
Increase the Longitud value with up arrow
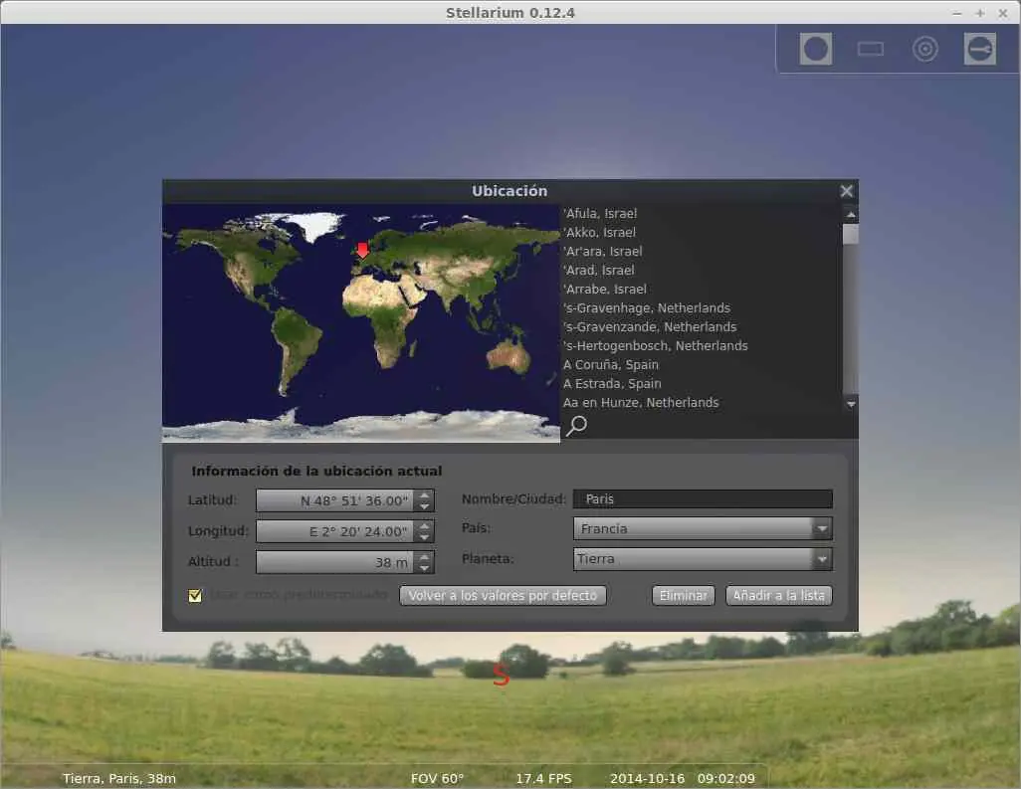[x=425, y=526]
